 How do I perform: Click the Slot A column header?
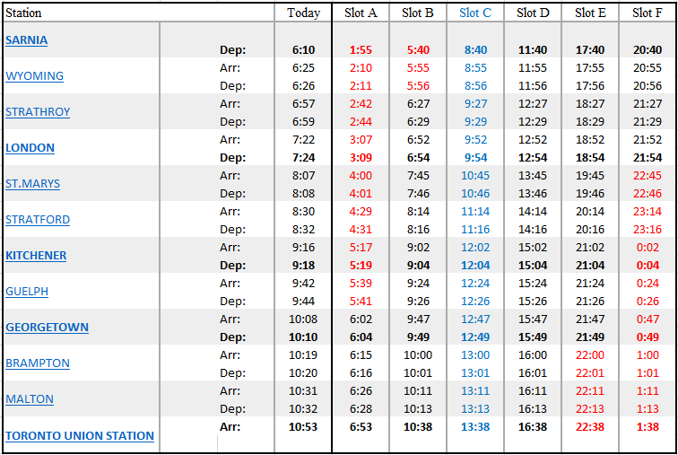point(361,13)
